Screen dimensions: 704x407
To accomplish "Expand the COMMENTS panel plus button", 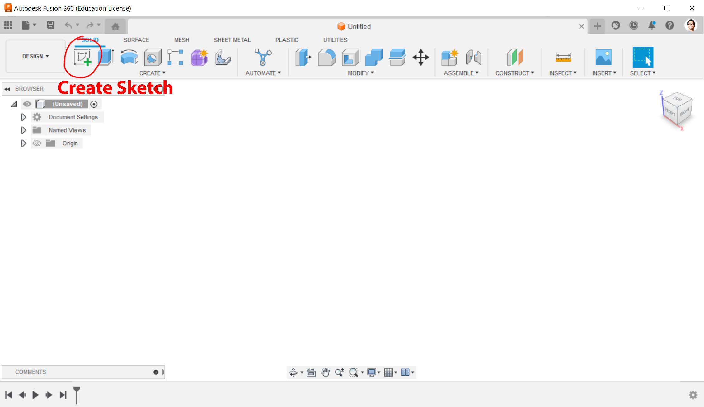I will click(156, 372).
